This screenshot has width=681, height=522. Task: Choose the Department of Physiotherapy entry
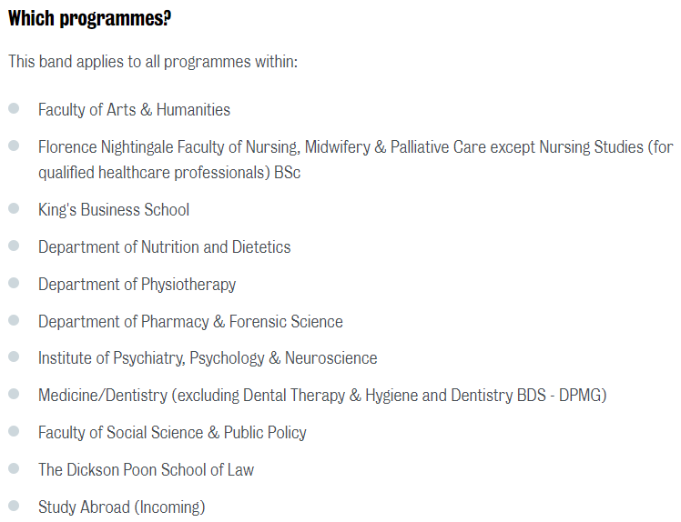(x=137, y=285)
